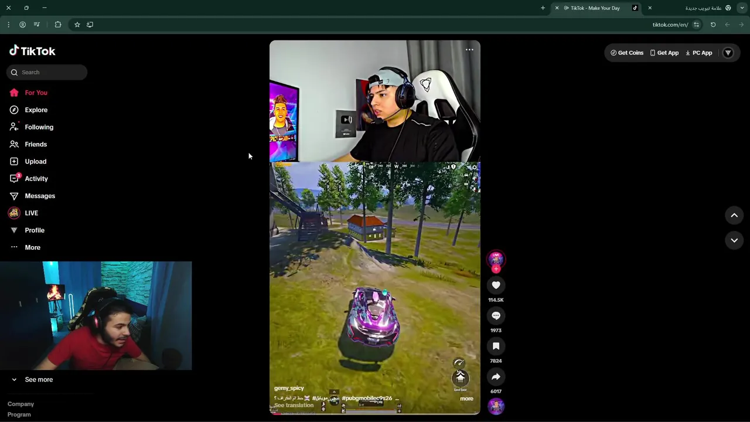Image resolution: width=750 pixels, height=422 pixels.
Task: Open the tab search dropdown chevron
Action: click(742, 8)
